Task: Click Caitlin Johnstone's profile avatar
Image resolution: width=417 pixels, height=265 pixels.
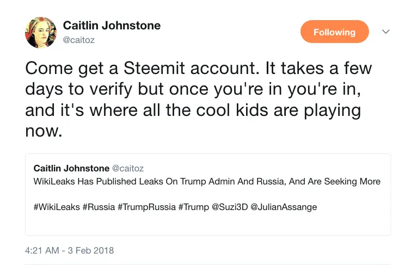Action: 41,32
